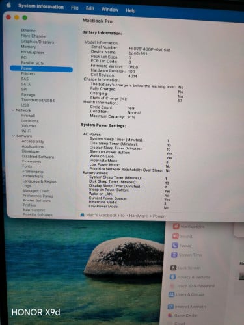
Task: Select Graphics/Displays in the sidebar
Action: point(37,42)
